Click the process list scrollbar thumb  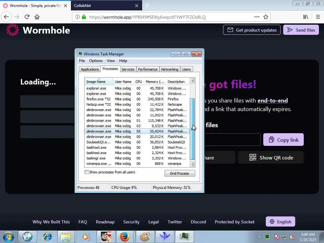point(192,129)
